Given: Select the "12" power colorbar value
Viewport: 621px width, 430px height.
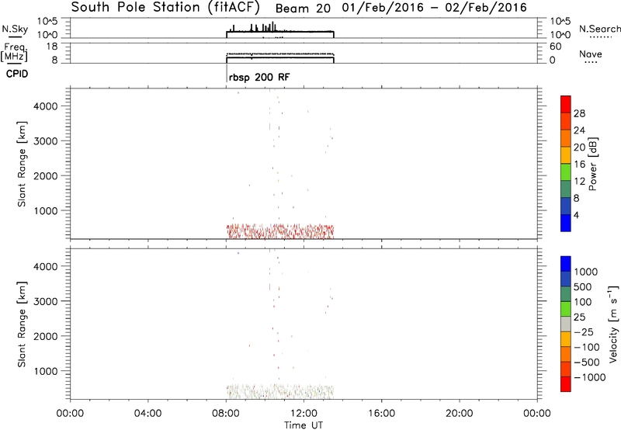Looking at the screenshot, I should coord(579,182).
